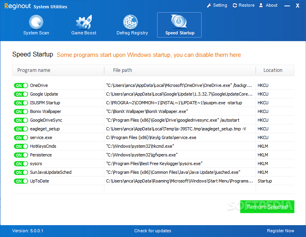Click Best Free Keylogger syscrs.exe path
Viewport: 306px width, 237px height.
click(x=154, y=164)
